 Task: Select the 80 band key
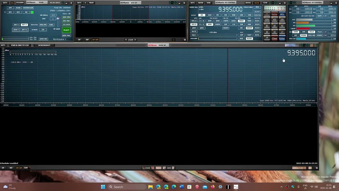(x=267, y=26)
